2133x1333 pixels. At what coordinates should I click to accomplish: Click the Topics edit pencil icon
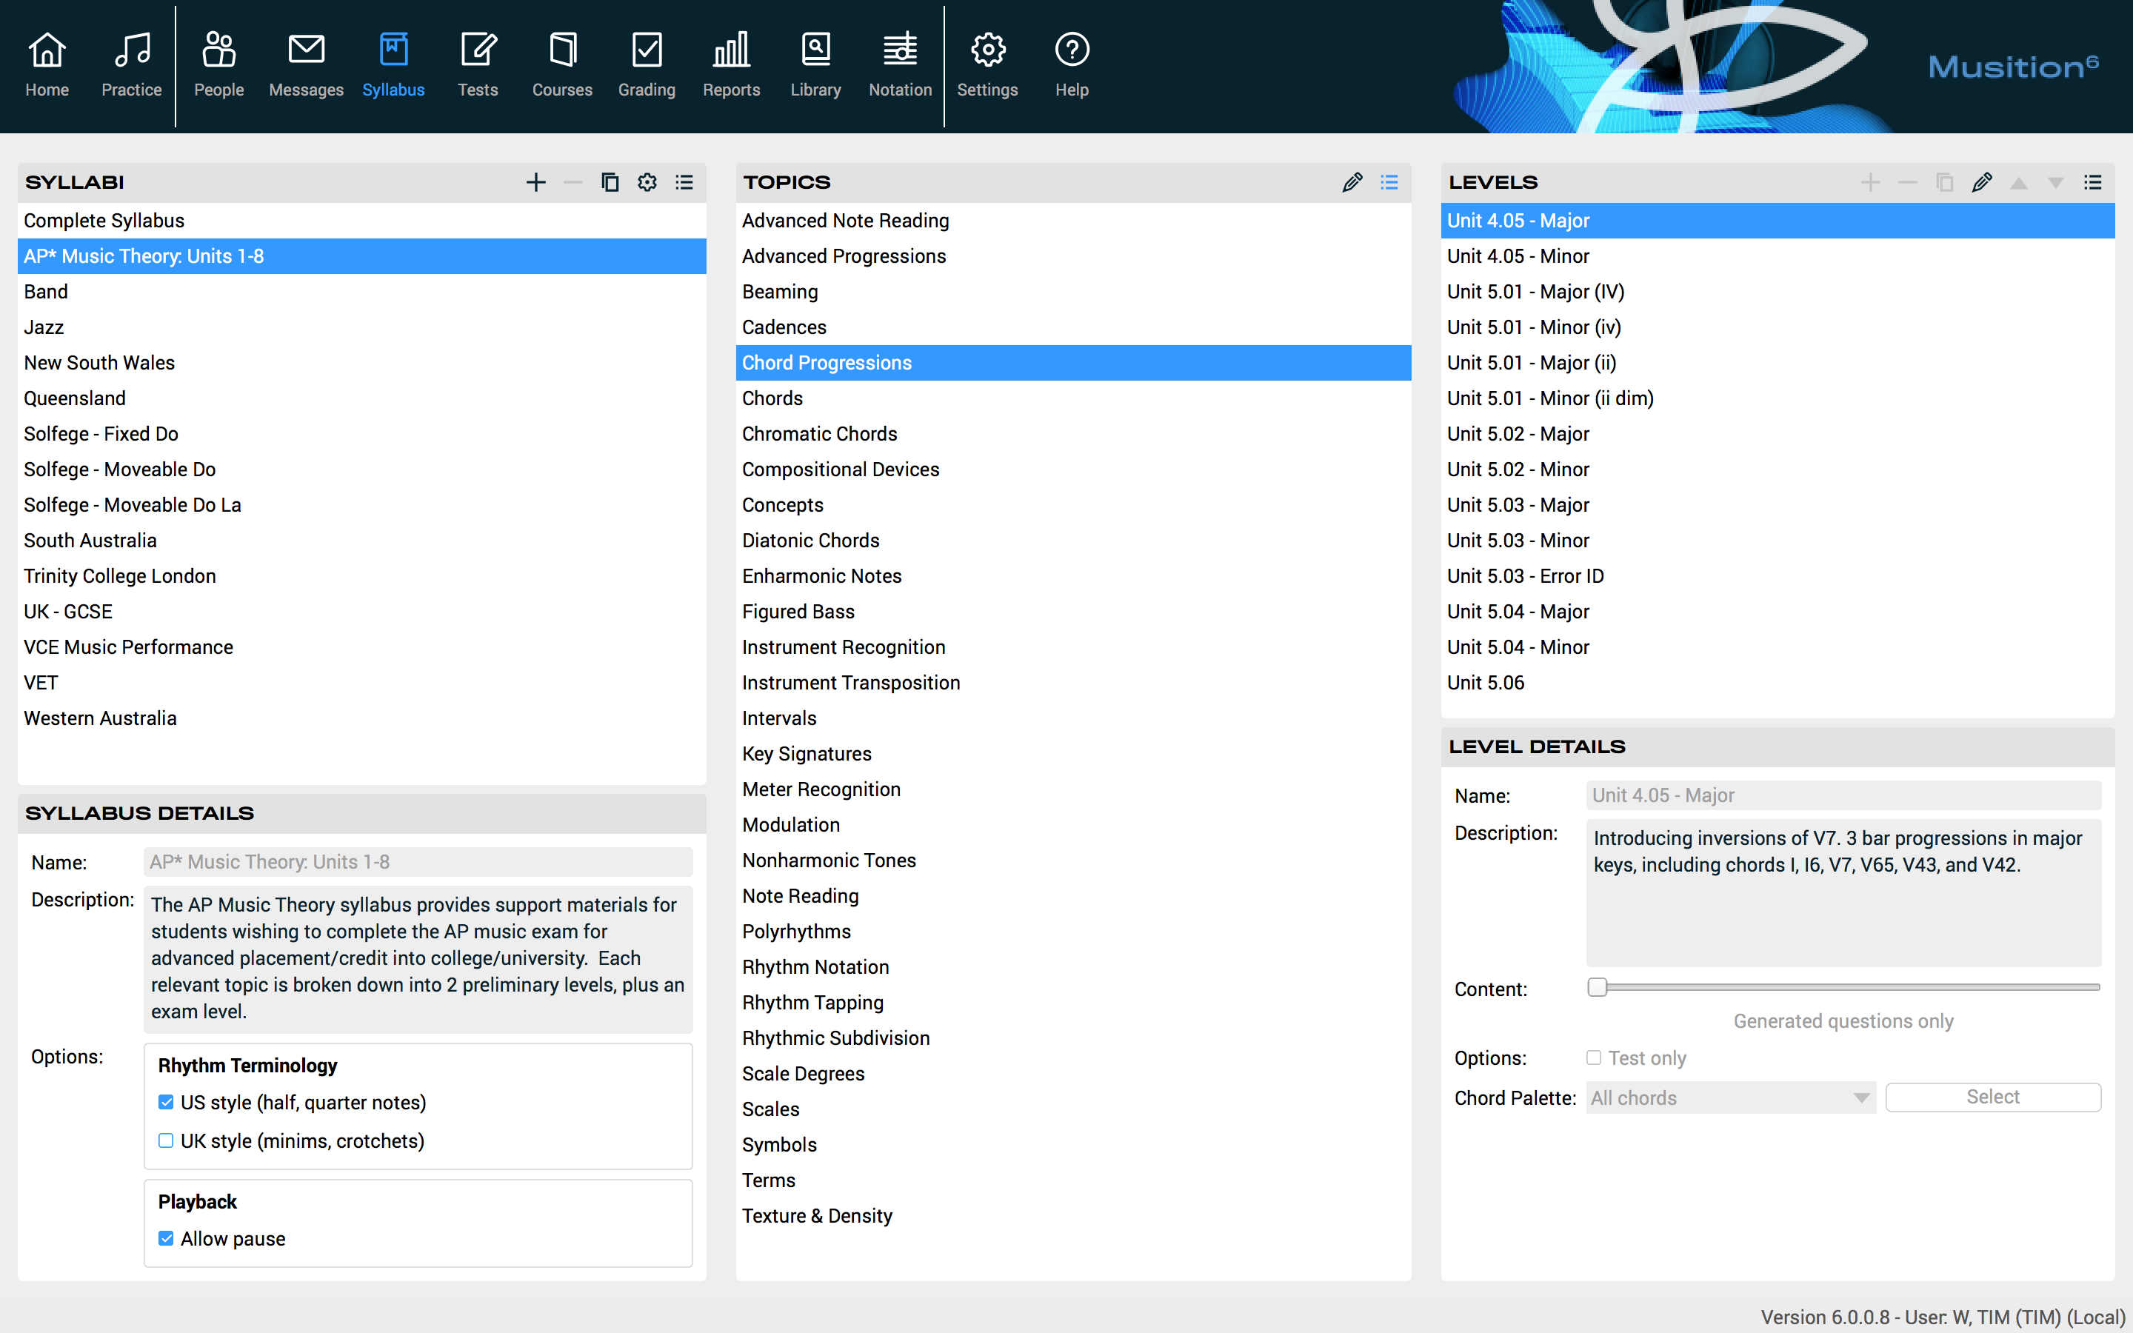[x=1352, y=182]
